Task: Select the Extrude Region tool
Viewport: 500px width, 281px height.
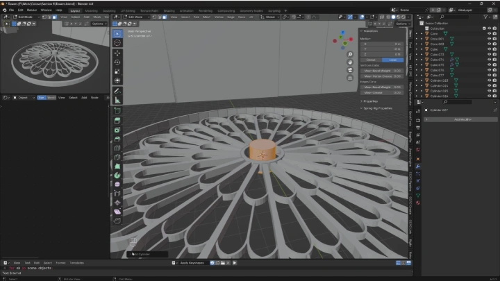Action: (117, 121)
